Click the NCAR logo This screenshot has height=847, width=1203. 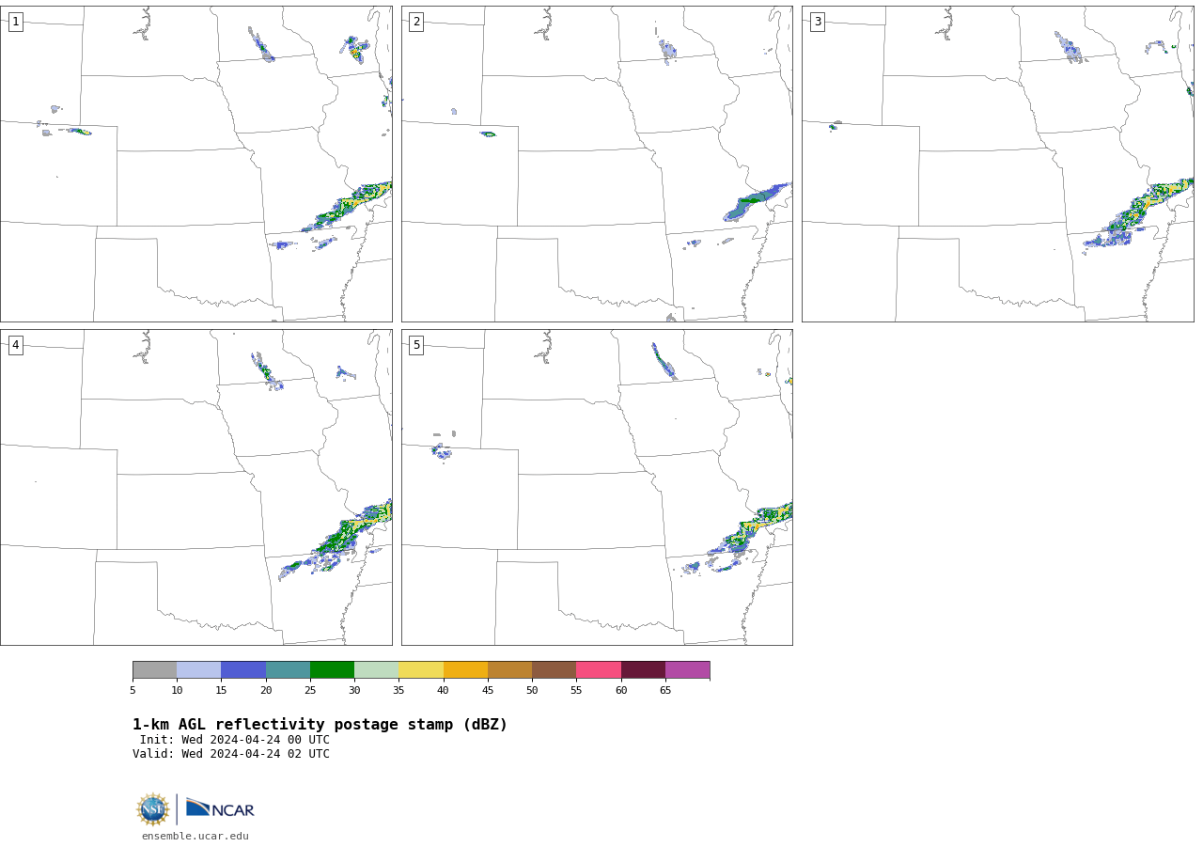coord(220,808)
